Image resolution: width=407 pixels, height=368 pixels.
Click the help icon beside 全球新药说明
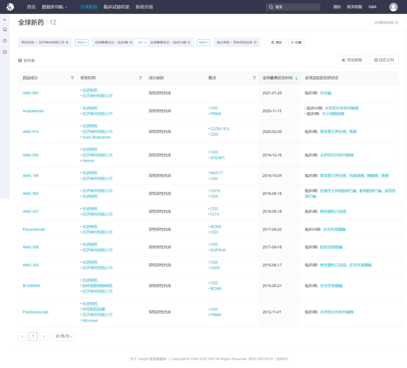click(396, 23)
